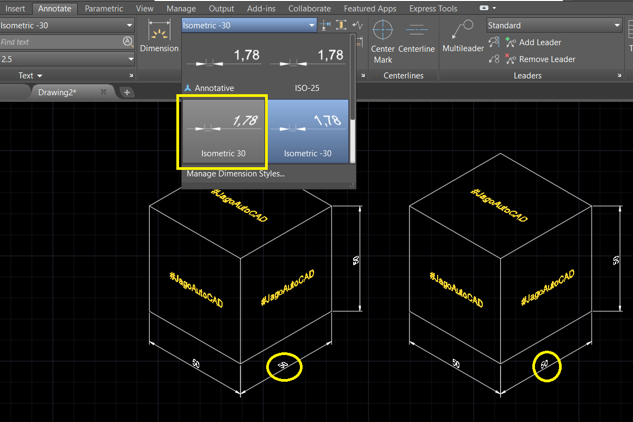The height and width of the screenshot is (422, 633).
Task: Switch to the Parametric tab
Action: click(104, 9)
